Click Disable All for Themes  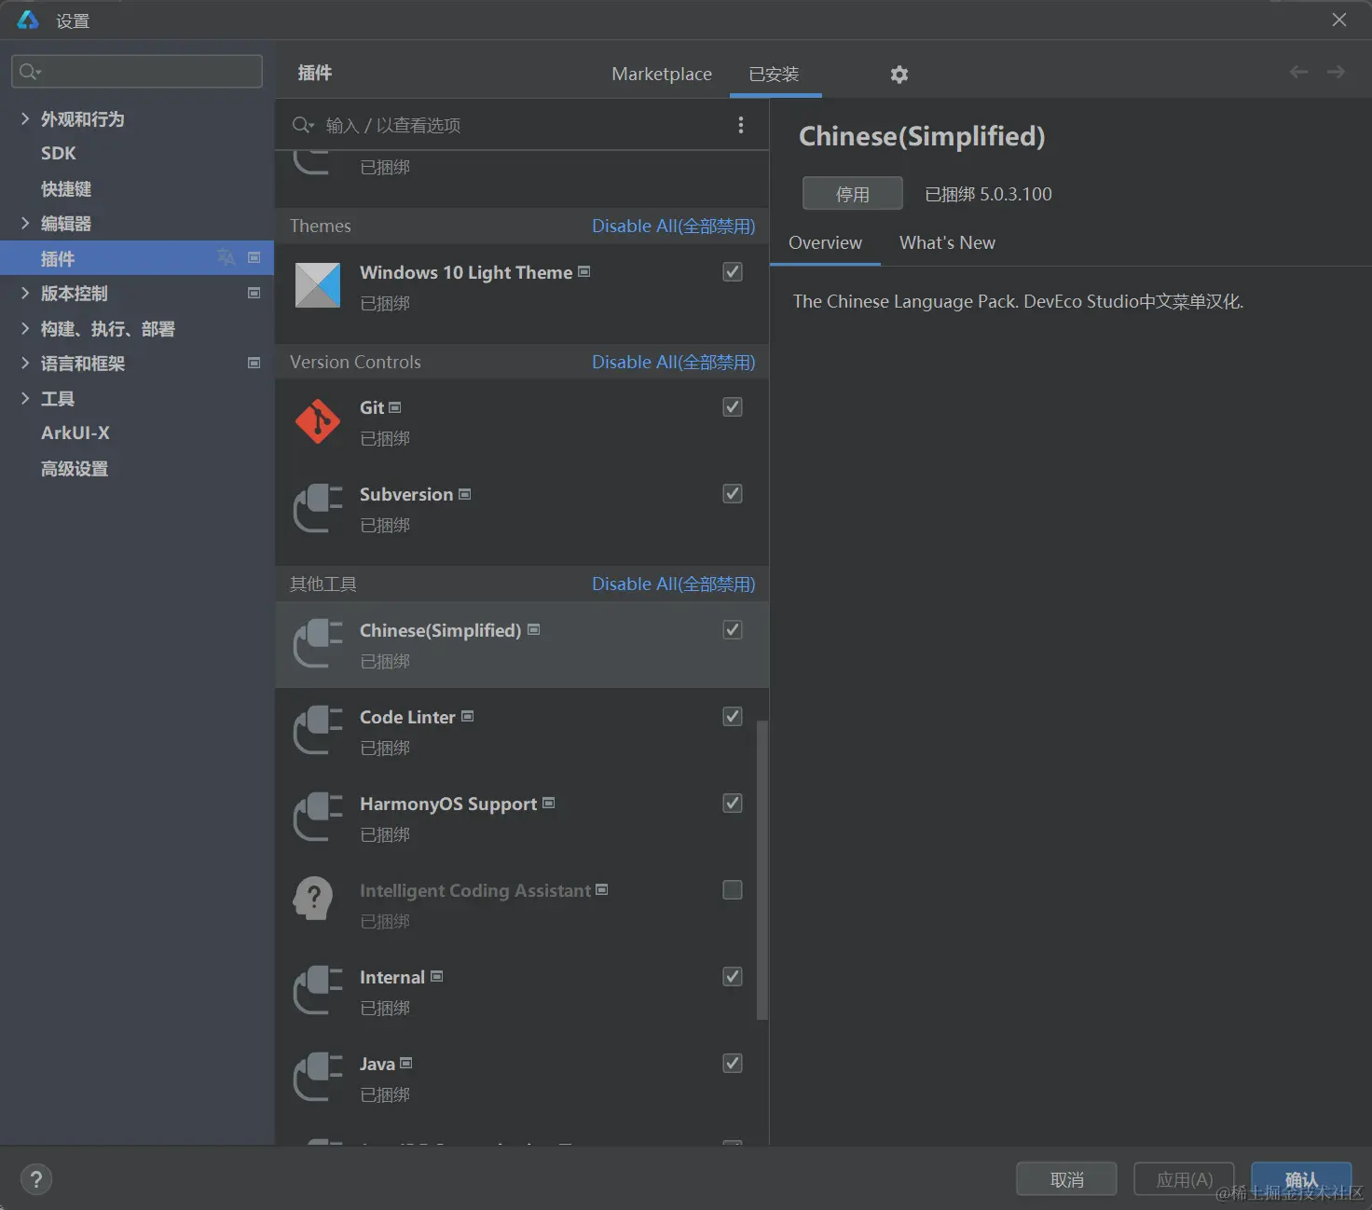[673, 226]
